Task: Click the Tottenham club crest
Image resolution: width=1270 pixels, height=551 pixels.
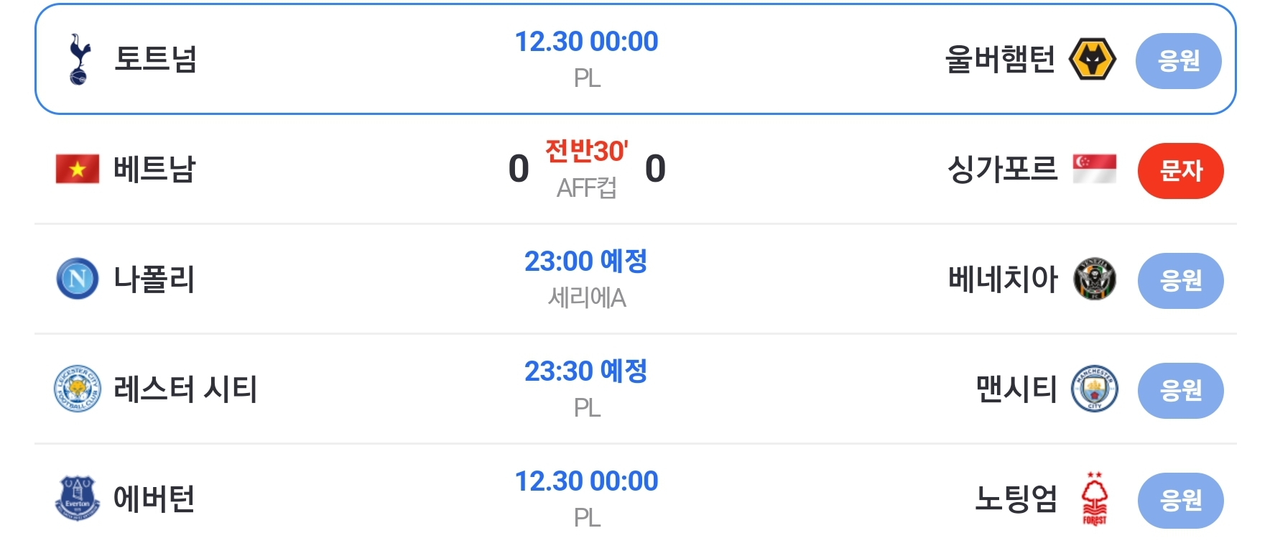Action: [78, 59]
